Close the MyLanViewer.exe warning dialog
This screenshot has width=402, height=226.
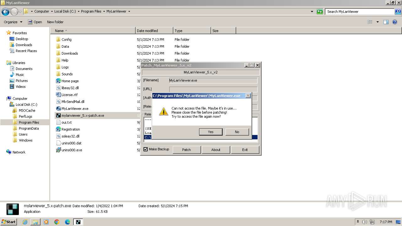248,96
